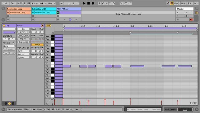Launch Master scene 2
This screenshot has width=200, height=113.
point(178,16)
